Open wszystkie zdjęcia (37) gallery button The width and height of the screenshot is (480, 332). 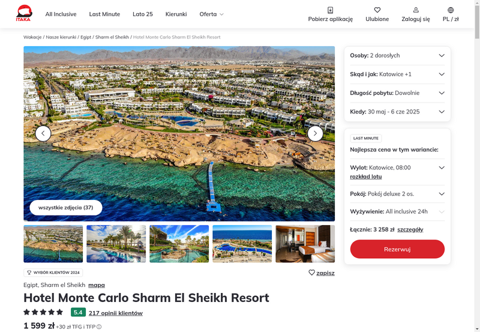66,208
